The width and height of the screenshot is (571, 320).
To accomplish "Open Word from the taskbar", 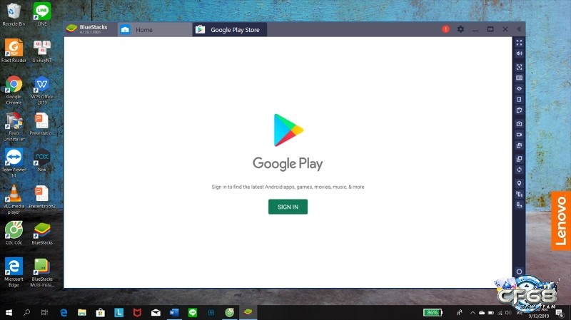I will click(174, 312).
